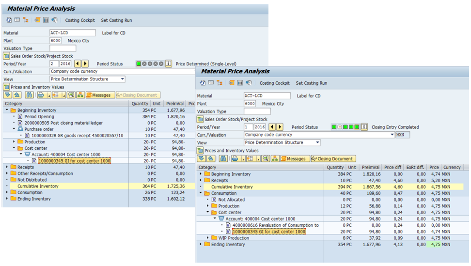Go to next period in period 1 window
Screen dimensions: 471x266
click(280, 127)
